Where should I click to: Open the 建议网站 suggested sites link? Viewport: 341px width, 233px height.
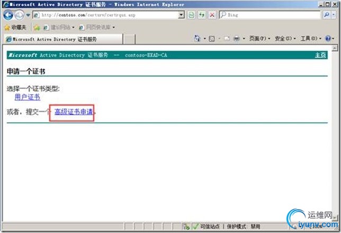[x=59, y=28]
